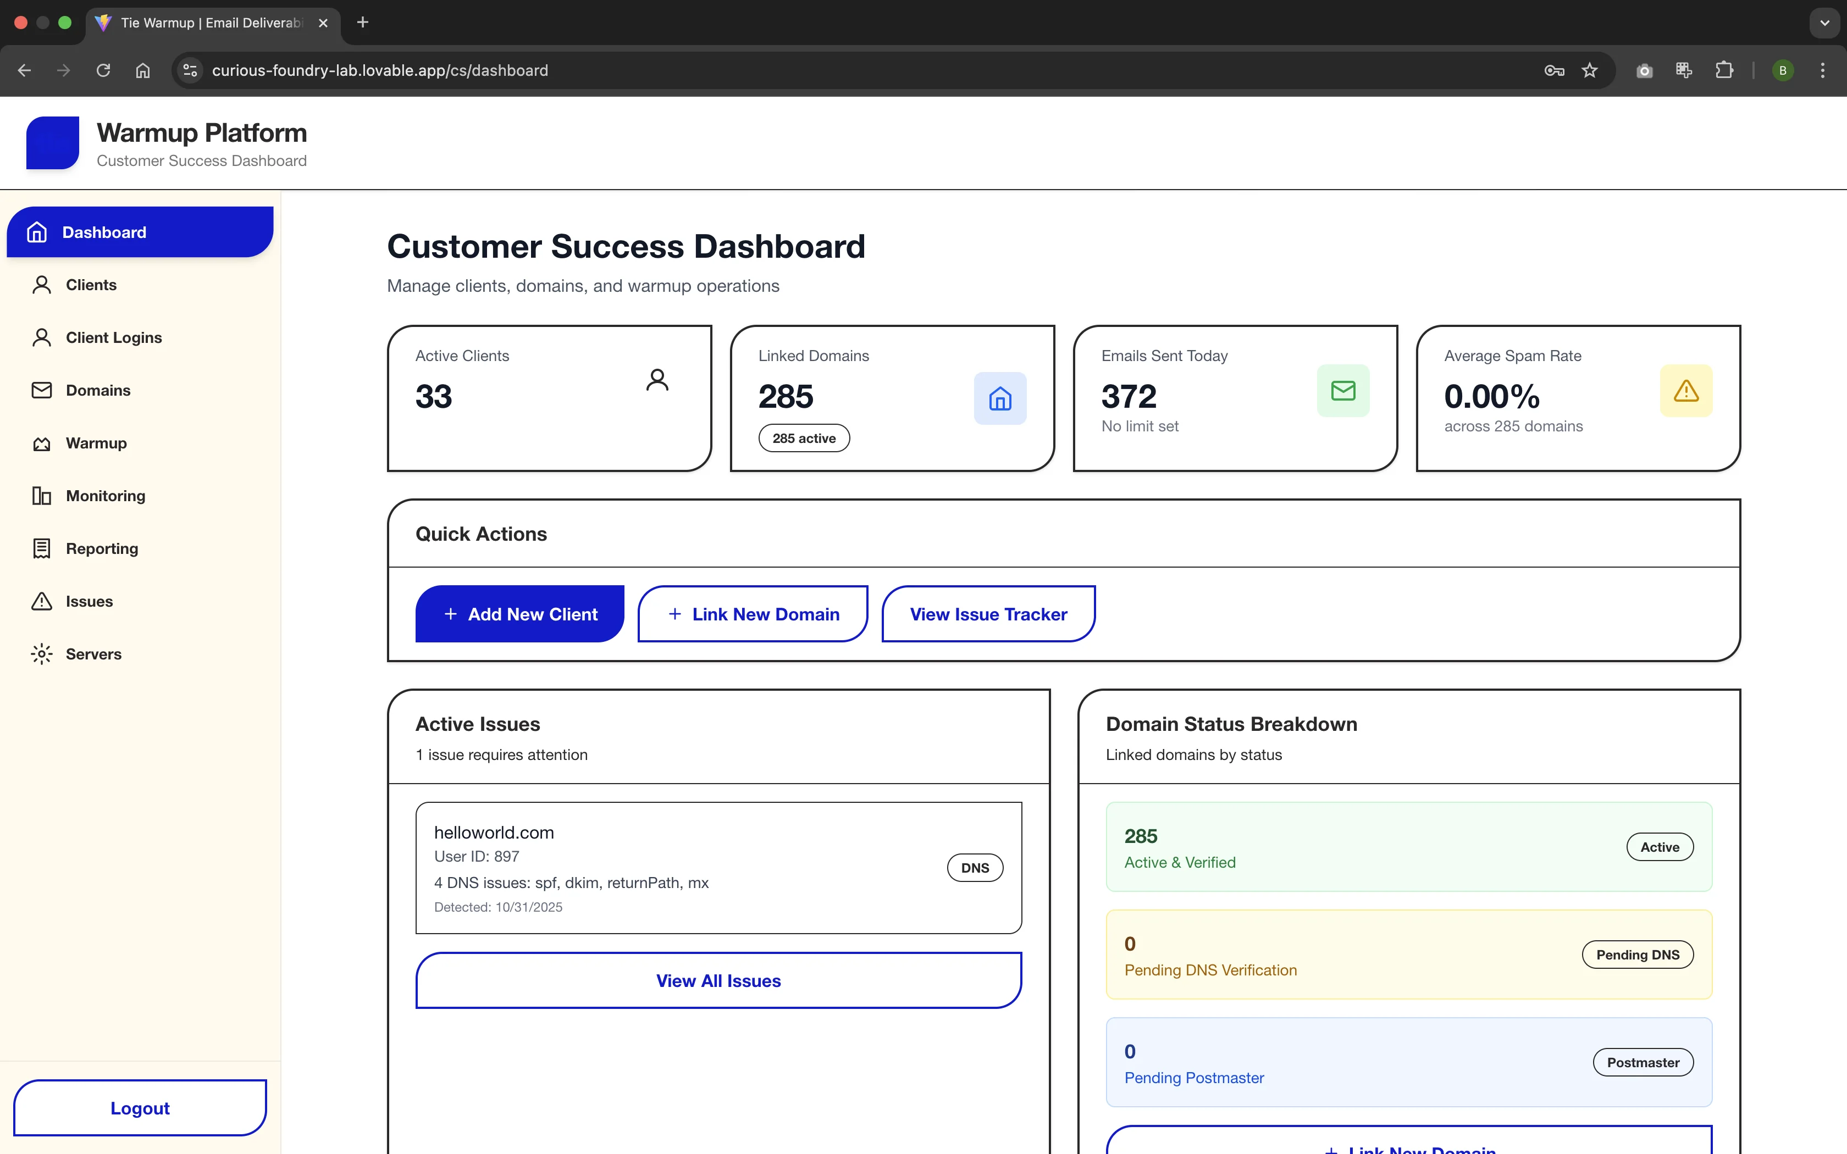1847x1154 pixels.
Task: Open the browser extensions puzzle icon
Action: point(1724,70)
